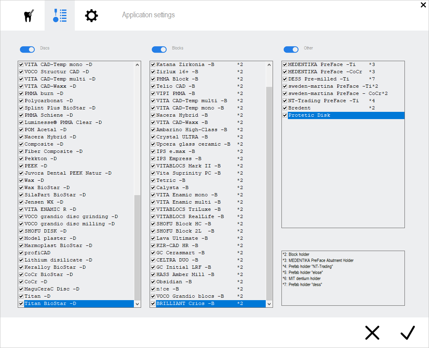429x348 pixels.
Task: Select VITABLOCS Mark II -B row
Action: 208,166
